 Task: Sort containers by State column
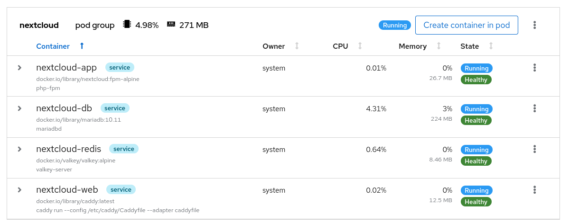coord(491,46)
